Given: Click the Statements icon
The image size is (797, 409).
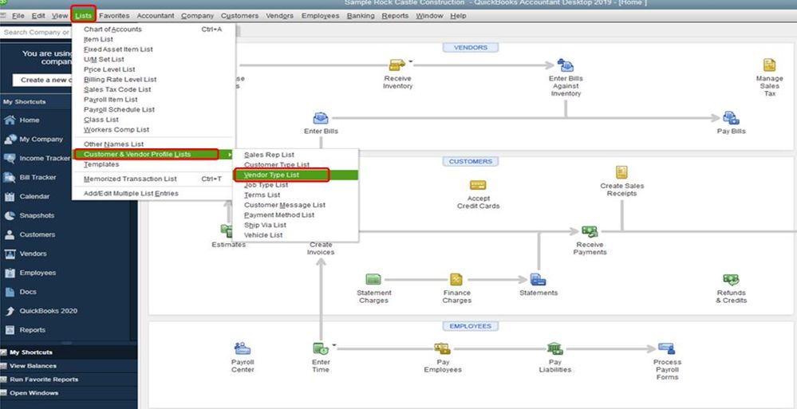Looking at the screenshot, I should (539, 279).
